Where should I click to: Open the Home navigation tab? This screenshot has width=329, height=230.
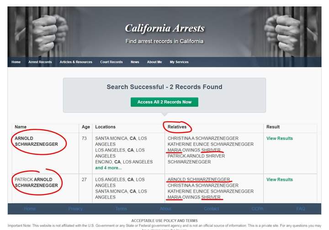click(16, 62)
